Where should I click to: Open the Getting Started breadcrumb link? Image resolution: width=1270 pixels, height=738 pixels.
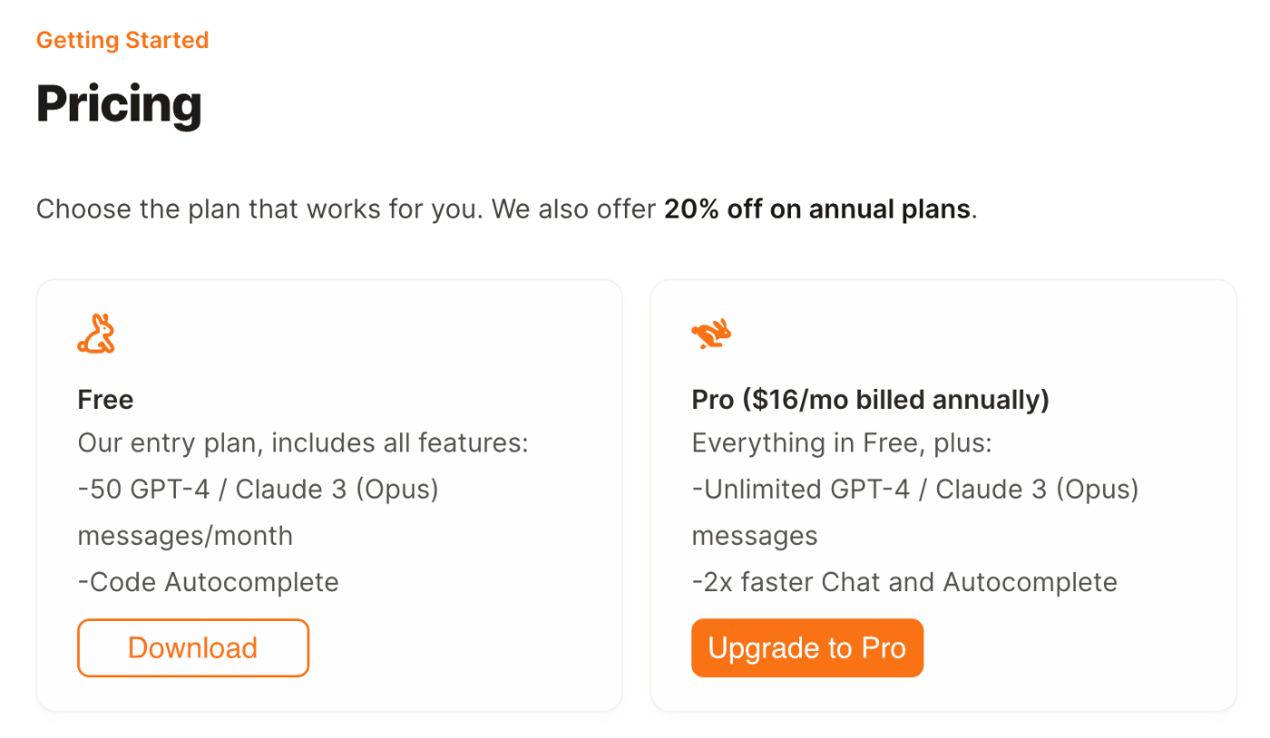pos(122,40)
